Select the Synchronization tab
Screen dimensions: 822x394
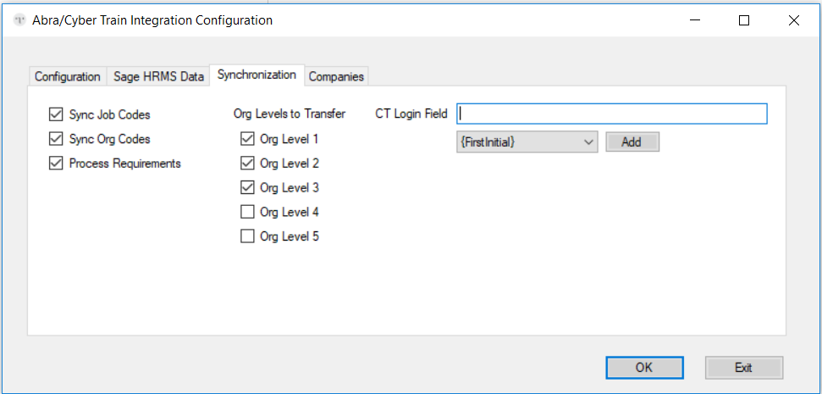(257, 75)
